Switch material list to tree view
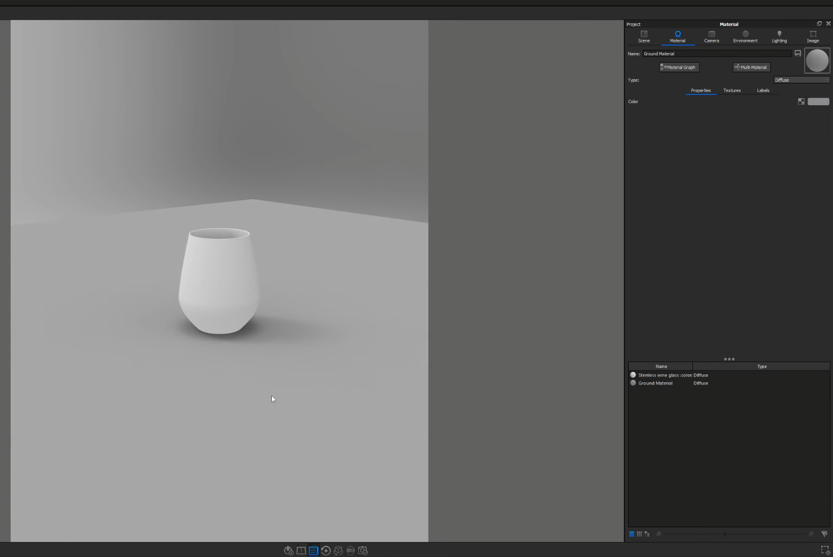Viewport: 833px width, 557px height. (647, 534)
